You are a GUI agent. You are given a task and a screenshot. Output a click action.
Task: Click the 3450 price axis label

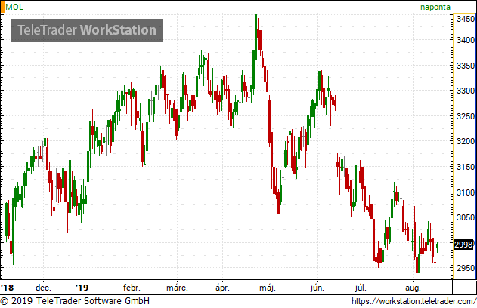click(x=466, y=19)
